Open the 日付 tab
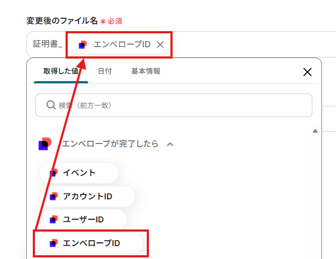This screenshot has width=336, height=259. coord(105,71)
